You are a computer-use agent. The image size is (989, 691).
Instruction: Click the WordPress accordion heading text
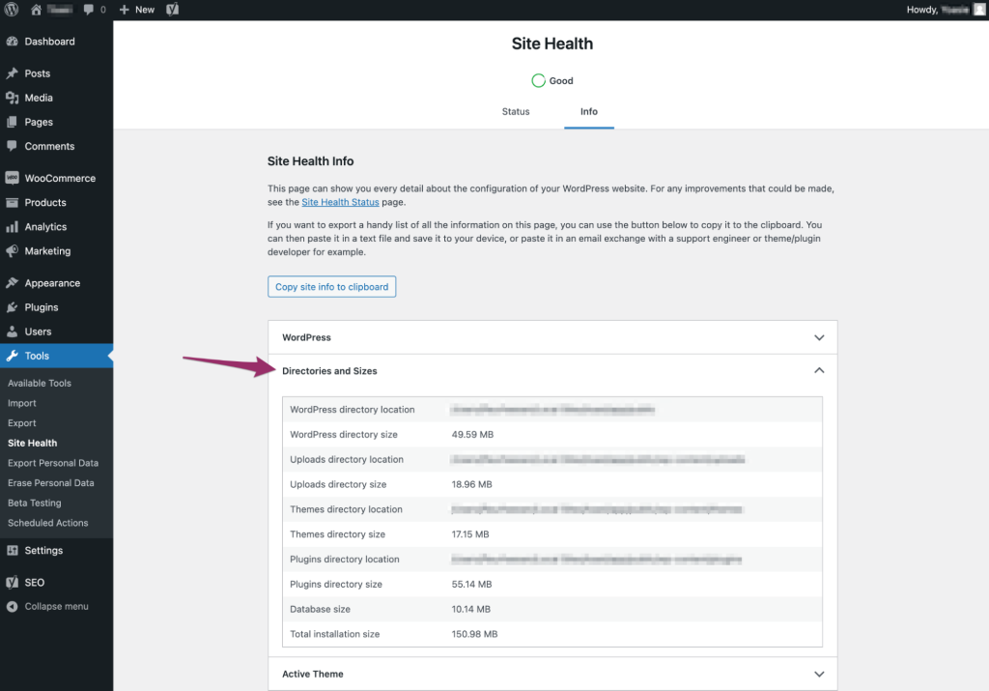(306, 337)
